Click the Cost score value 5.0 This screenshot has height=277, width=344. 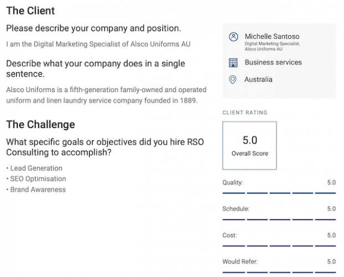(x=331, y=235)
